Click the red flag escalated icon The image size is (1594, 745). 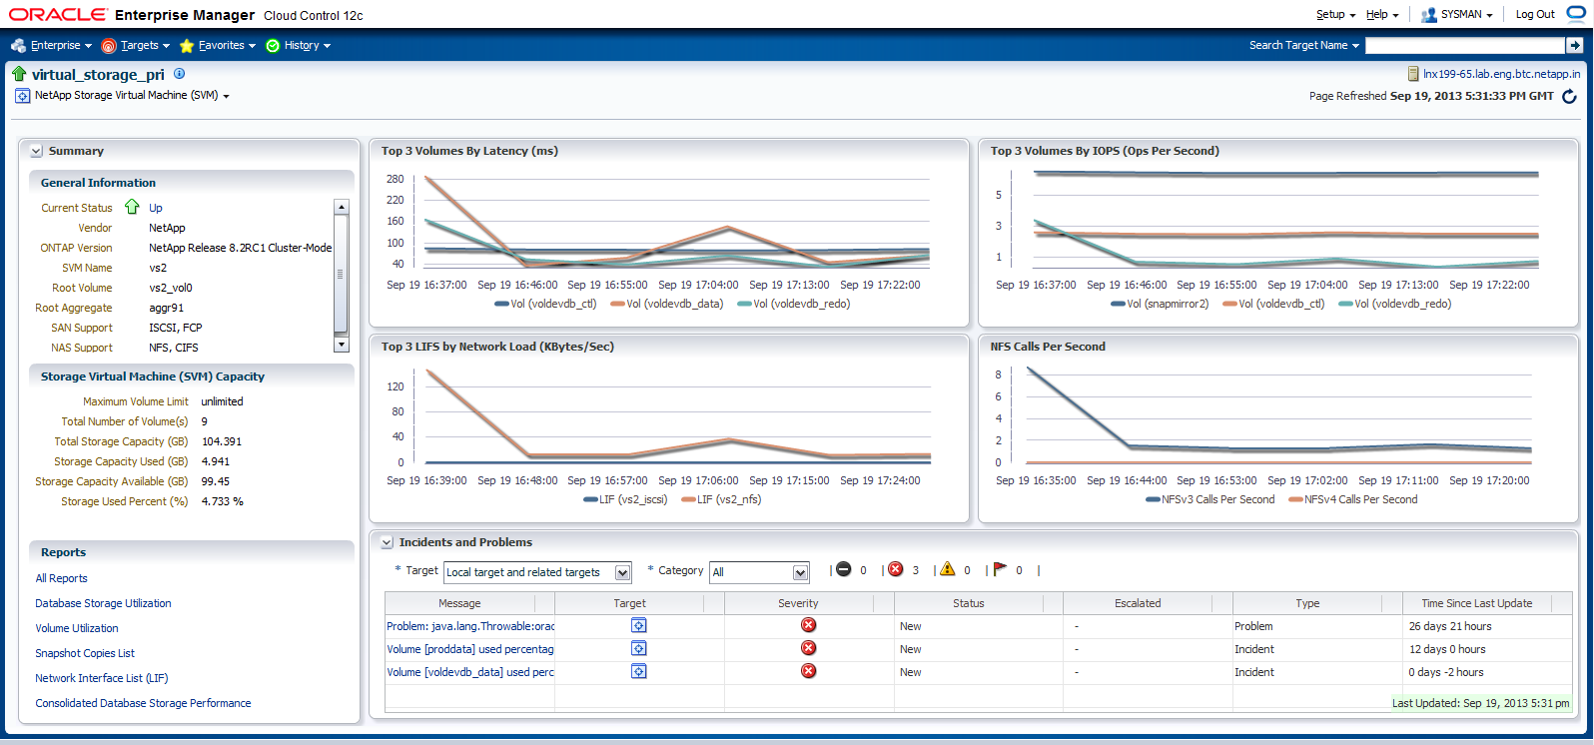[x=1000, y=570]
